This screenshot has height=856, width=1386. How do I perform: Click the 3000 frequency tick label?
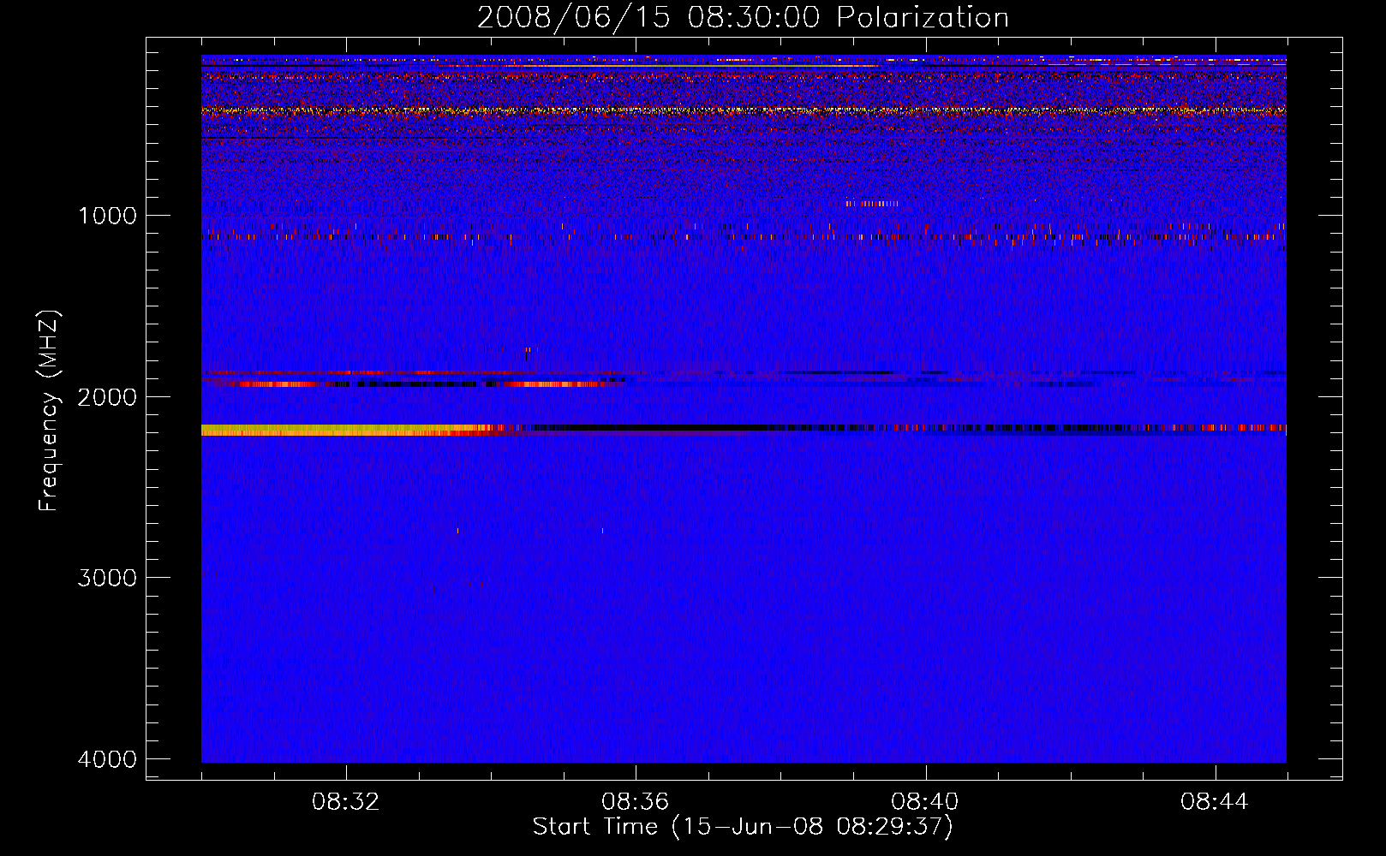[x=107, y=578]
